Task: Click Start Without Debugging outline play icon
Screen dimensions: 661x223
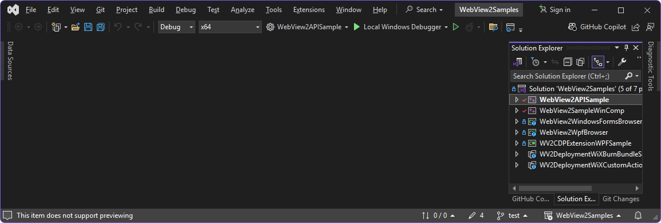Action: [x=455, y=27]
